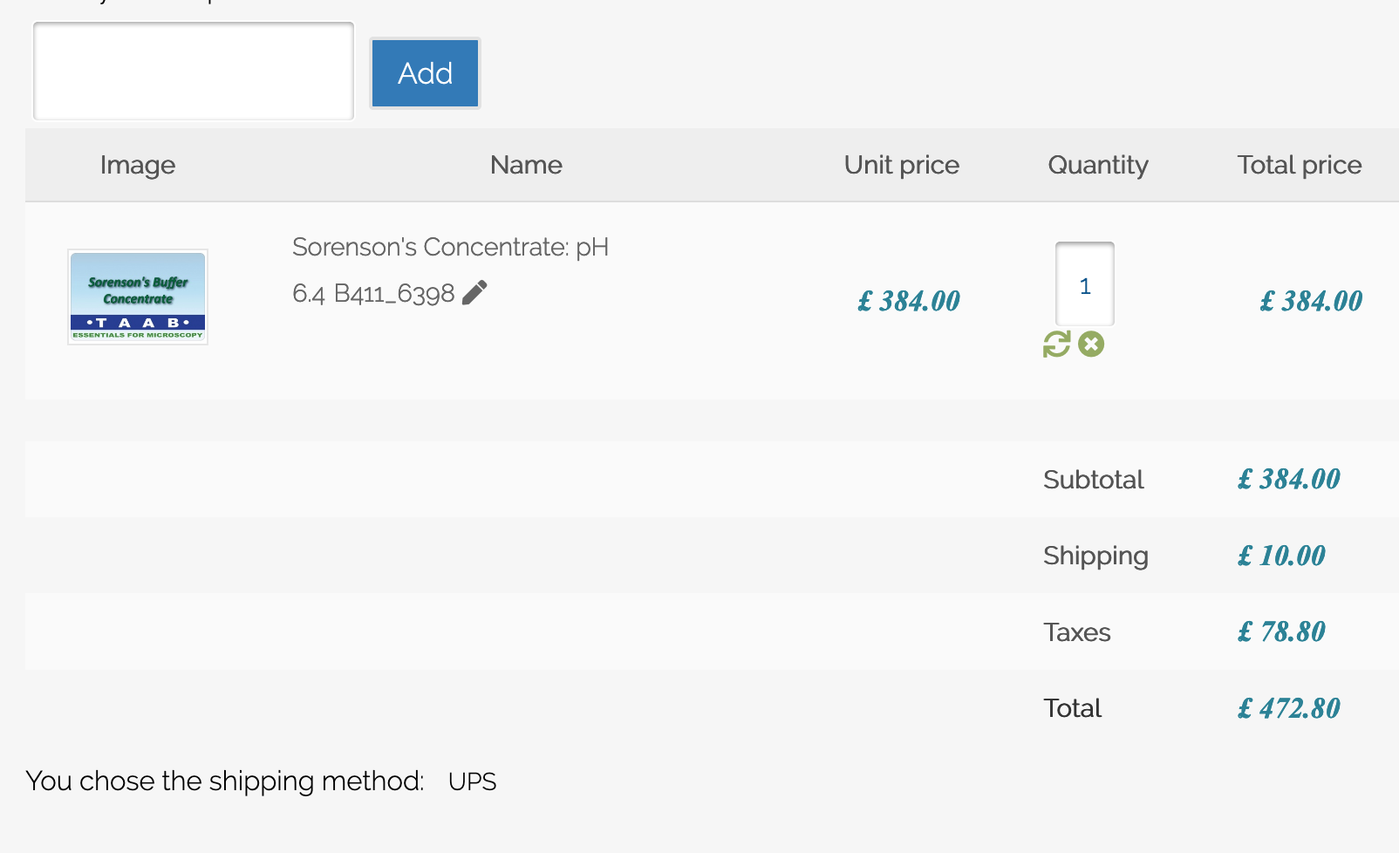This screenshot has height=853, width=1399.
Task: Open the Sorenson's Buffer Concentrate thumbnail
Action: [138, 297]
